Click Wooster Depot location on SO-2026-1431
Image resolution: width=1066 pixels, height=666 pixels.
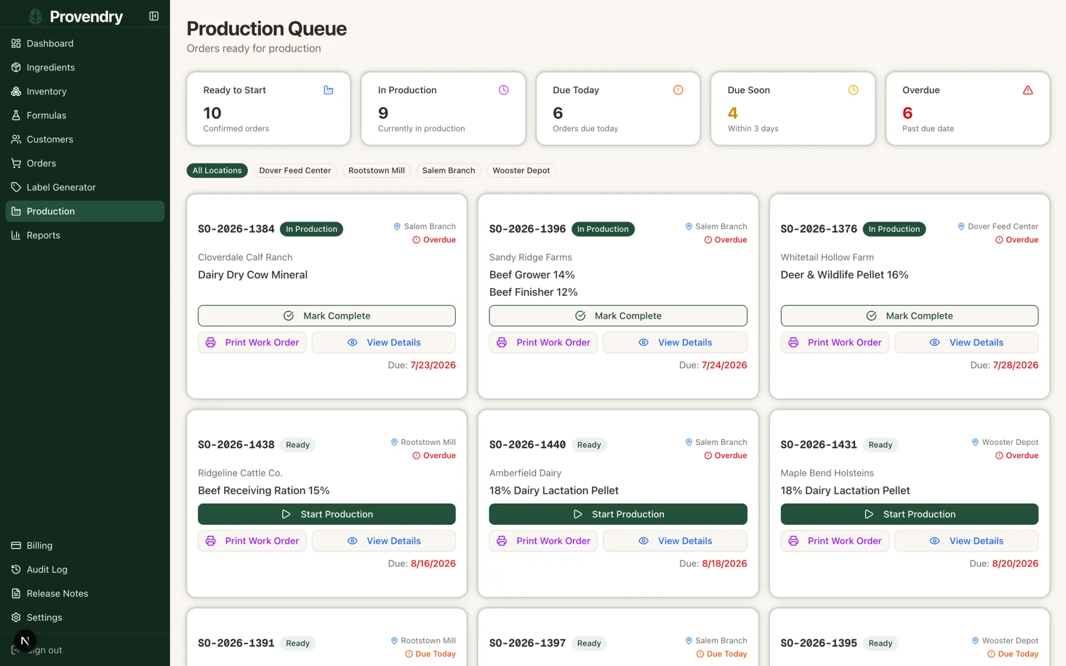pos(1005,442)
